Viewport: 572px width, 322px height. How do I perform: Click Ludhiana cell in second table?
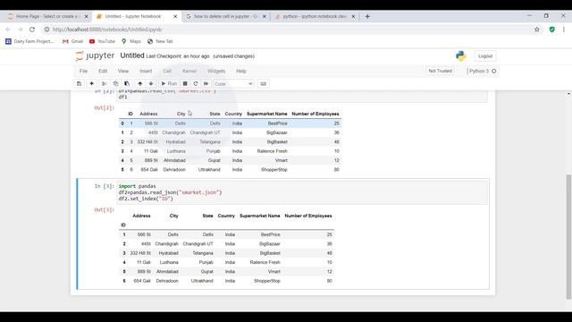[169, 262]
